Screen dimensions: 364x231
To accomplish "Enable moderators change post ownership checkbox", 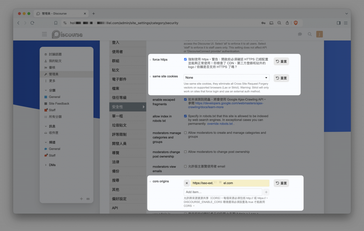I will [x=185, y=152].
